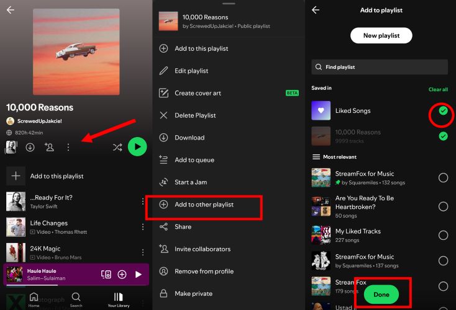Add Haule Haule to a playlist from mini player
456x310 pixels.
122,274
